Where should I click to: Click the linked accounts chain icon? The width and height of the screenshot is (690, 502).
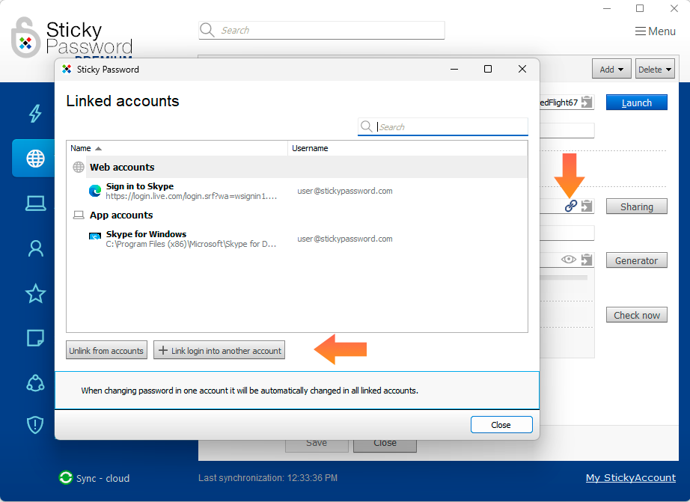tap(571, 206)
